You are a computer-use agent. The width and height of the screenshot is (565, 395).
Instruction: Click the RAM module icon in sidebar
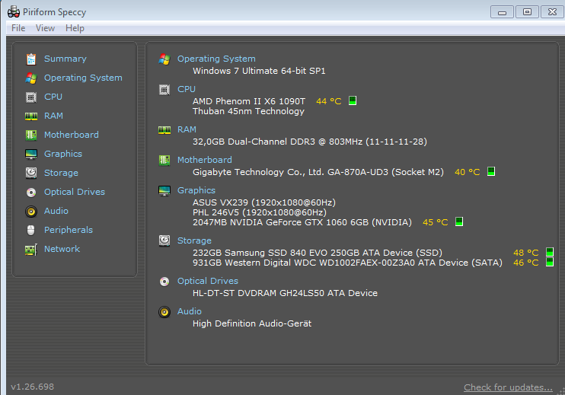pyautogui.click(x=30, y=116)
